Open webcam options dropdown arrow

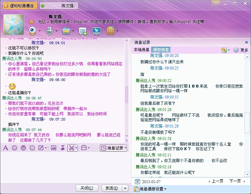(39, 31)
